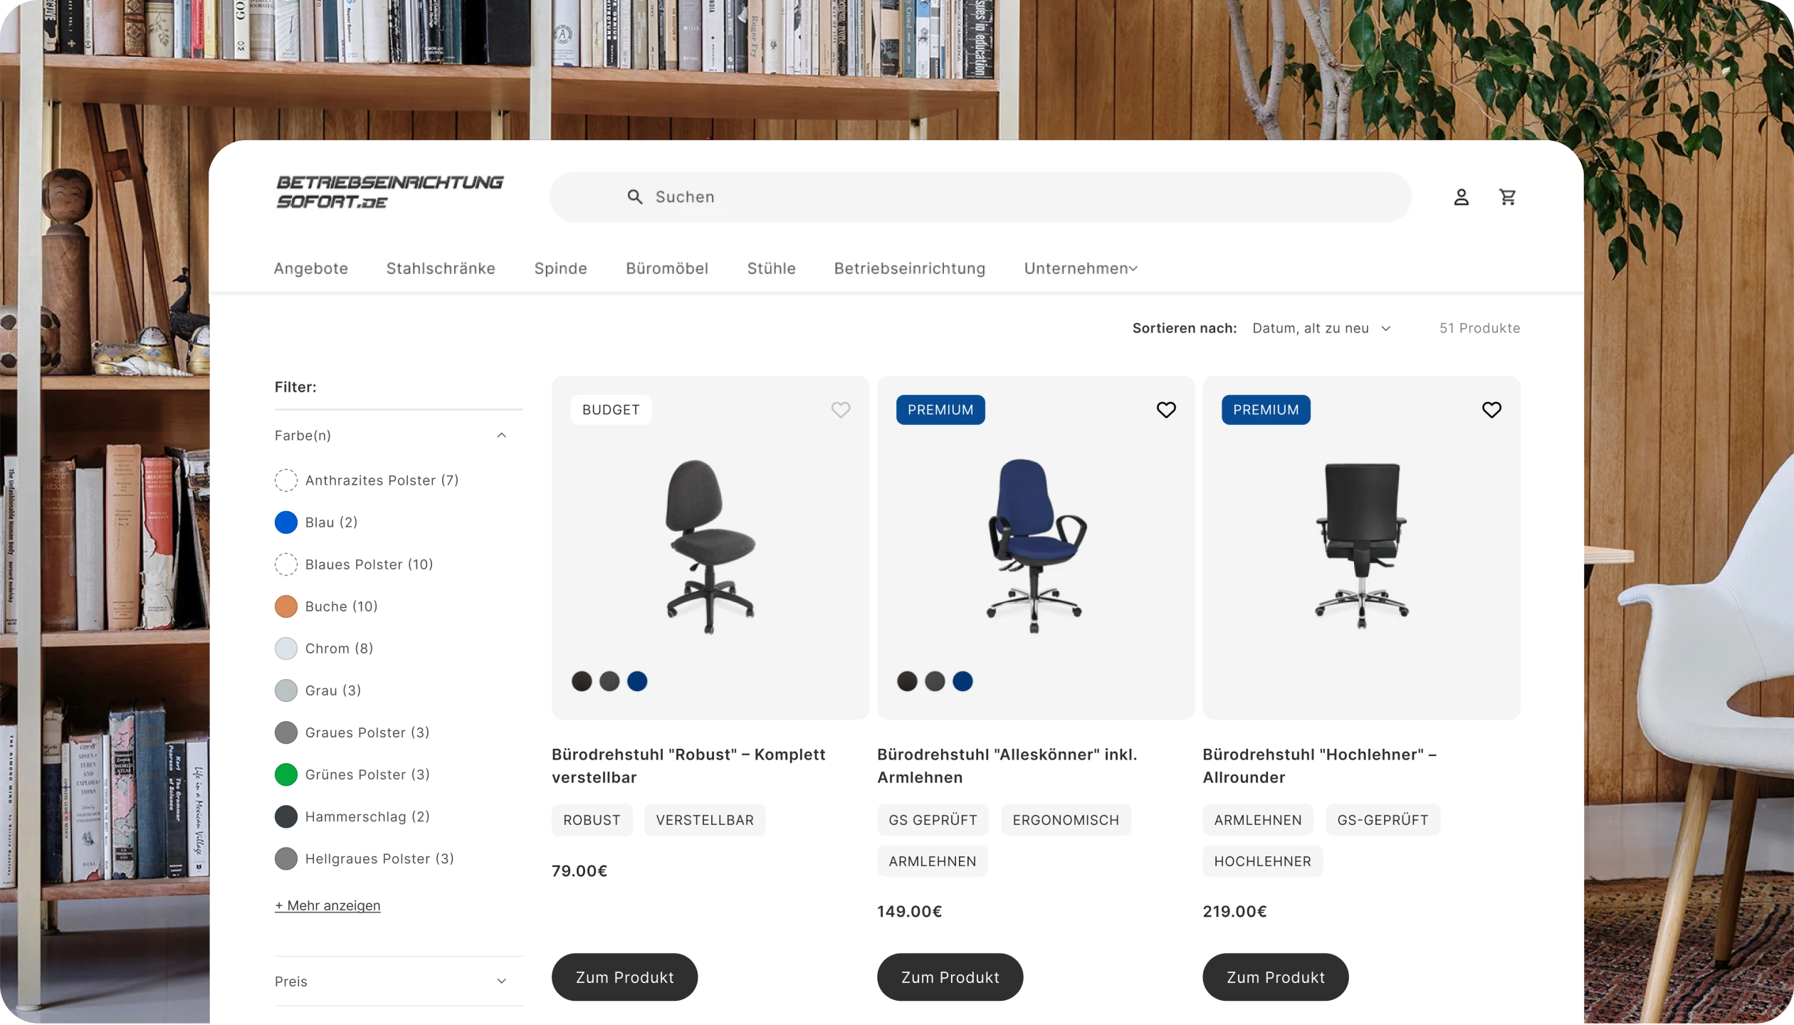Go to Stühle category
The width and height of the screenshot is (1794, 1025).
(771, 268)
